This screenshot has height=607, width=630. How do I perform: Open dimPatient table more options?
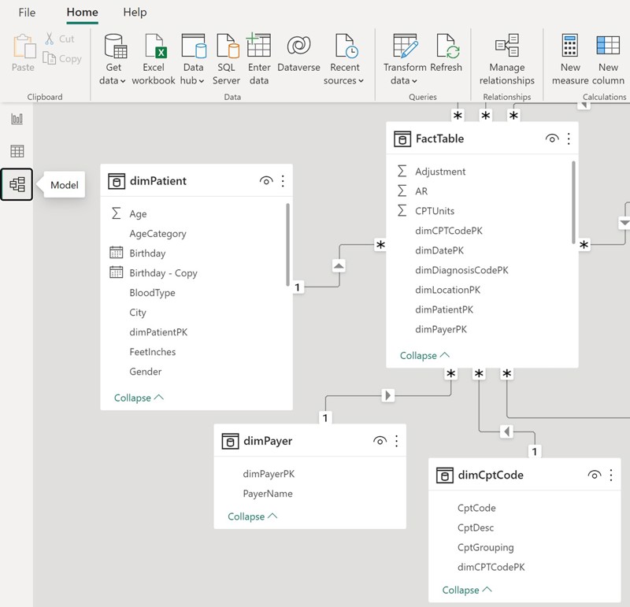click(283, 181)
